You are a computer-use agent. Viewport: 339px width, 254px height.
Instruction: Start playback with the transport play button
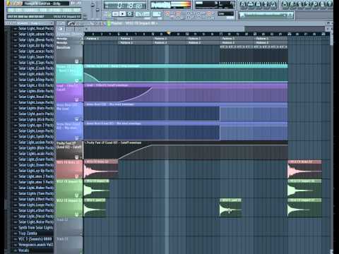click(x=115, y=14)
